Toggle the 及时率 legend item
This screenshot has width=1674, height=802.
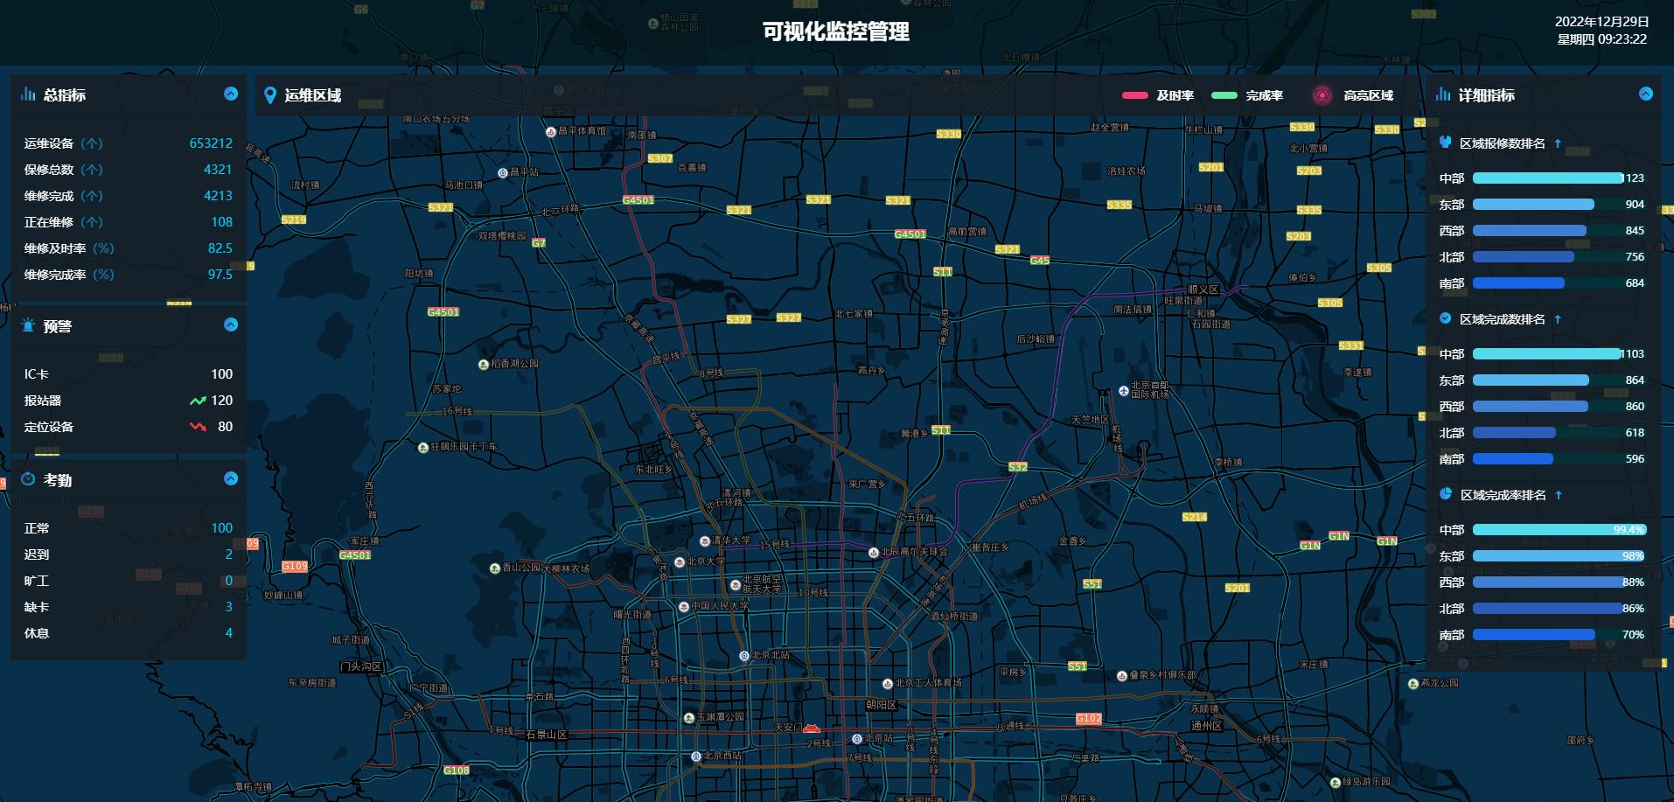[x=1158, y=95]
